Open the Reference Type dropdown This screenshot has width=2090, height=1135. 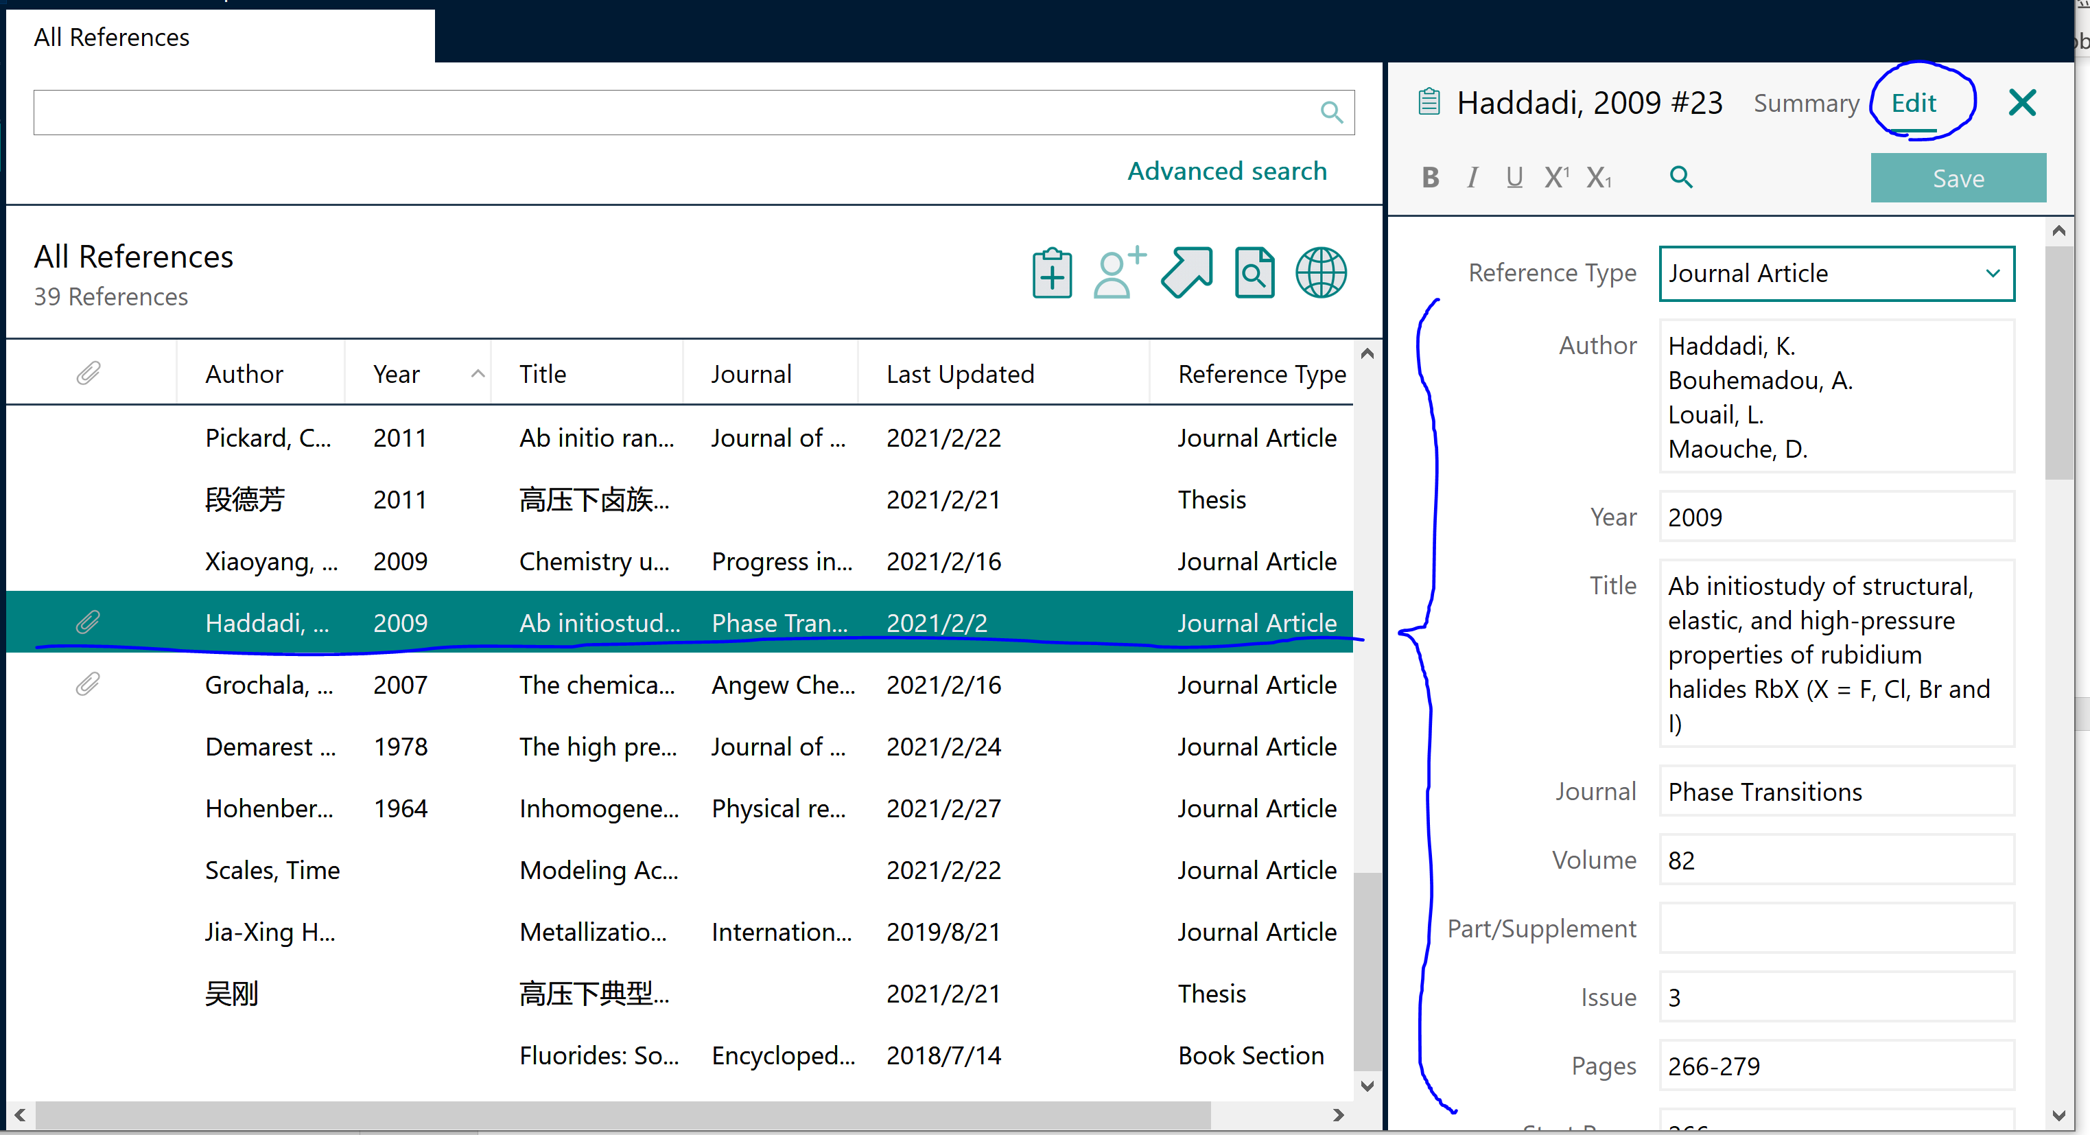[x=1836, y=273]
